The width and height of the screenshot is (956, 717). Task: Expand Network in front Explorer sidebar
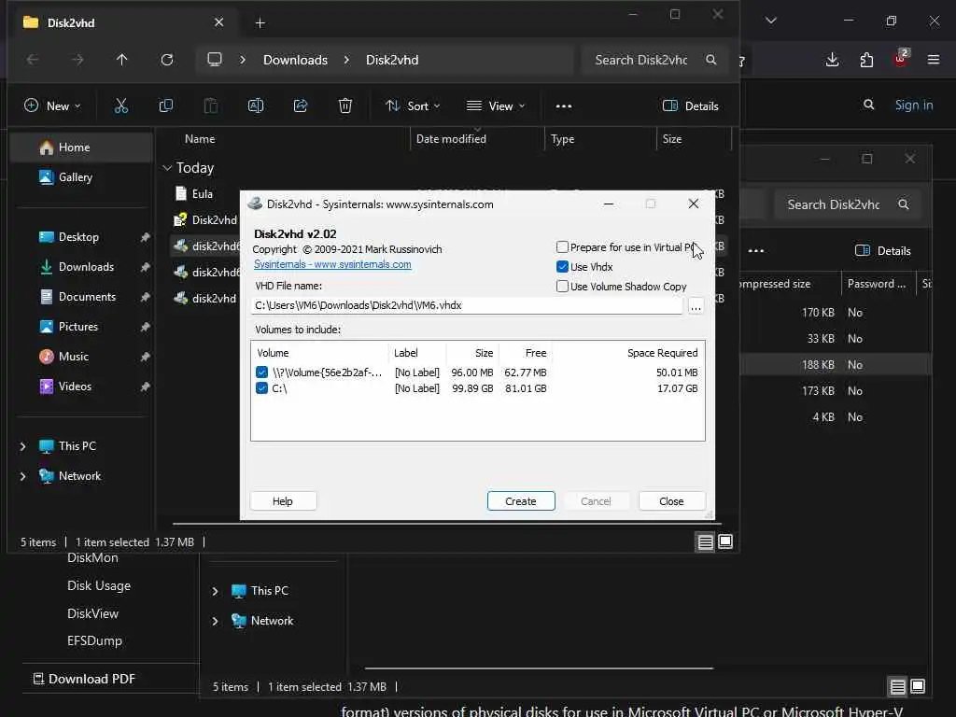click(x=23, y=476)
